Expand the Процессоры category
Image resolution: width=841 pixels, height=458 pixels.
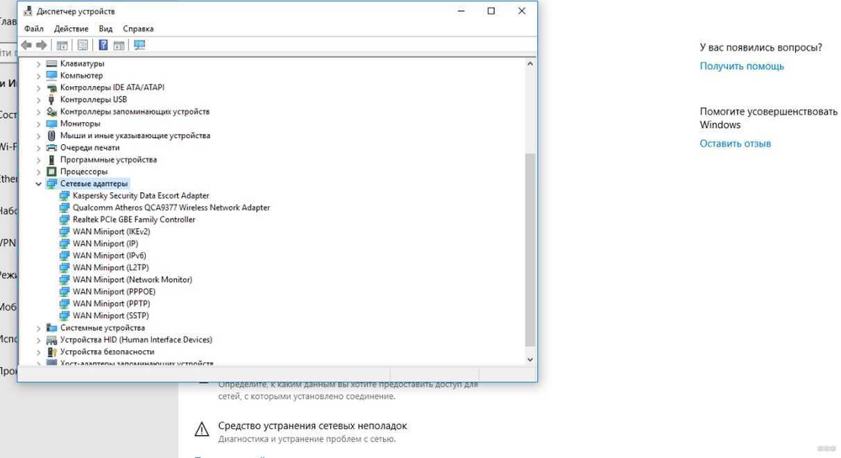point(39,171)
